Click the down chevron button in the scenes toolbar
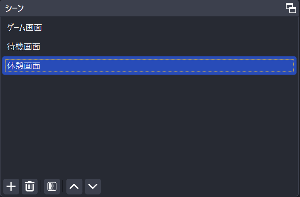 93,186
